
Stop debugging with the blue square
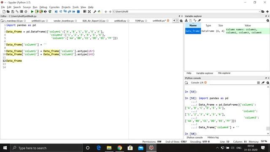[x=78, y=11]
